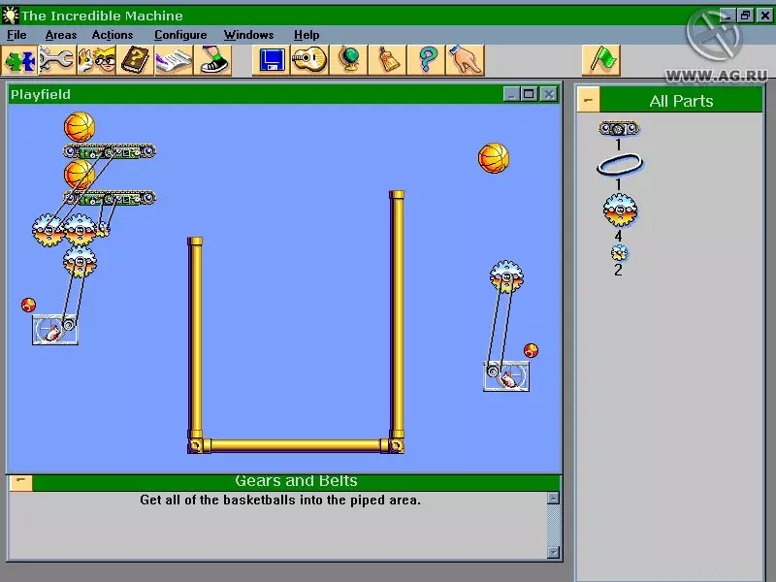Start the machine with the green flag
Image resolution: width=776 pixels, height=582 pixels.
coord(601,60)
